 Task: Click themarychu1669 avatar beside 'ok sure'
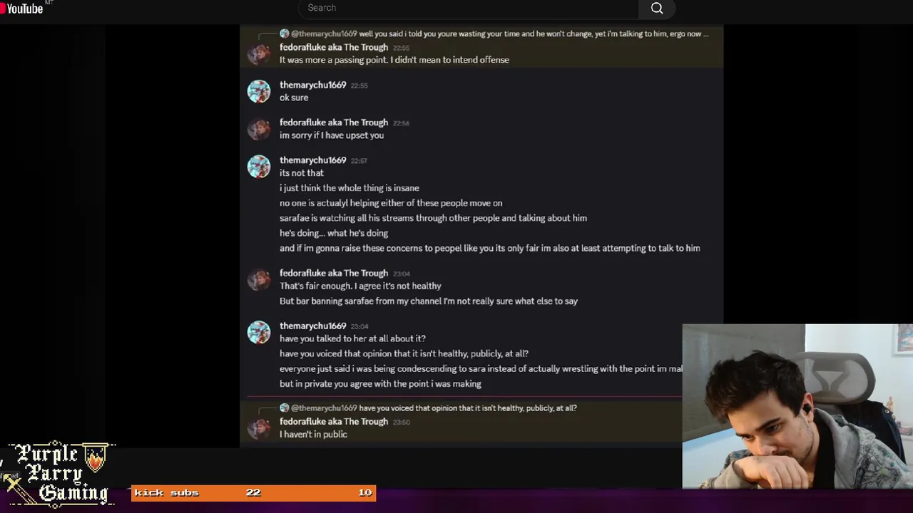pos(259,91)
